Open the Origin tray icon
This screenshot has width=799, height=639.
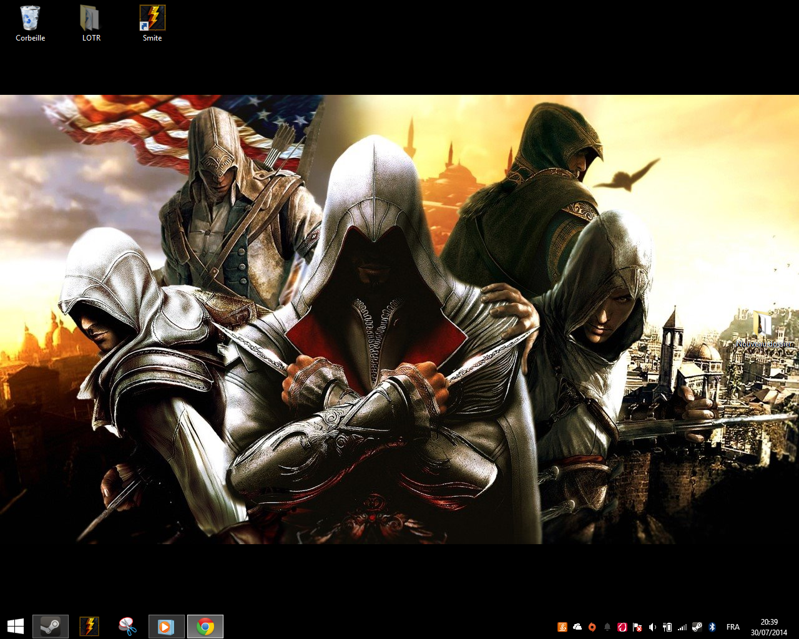pyautogui.click(x=592, y=627)
